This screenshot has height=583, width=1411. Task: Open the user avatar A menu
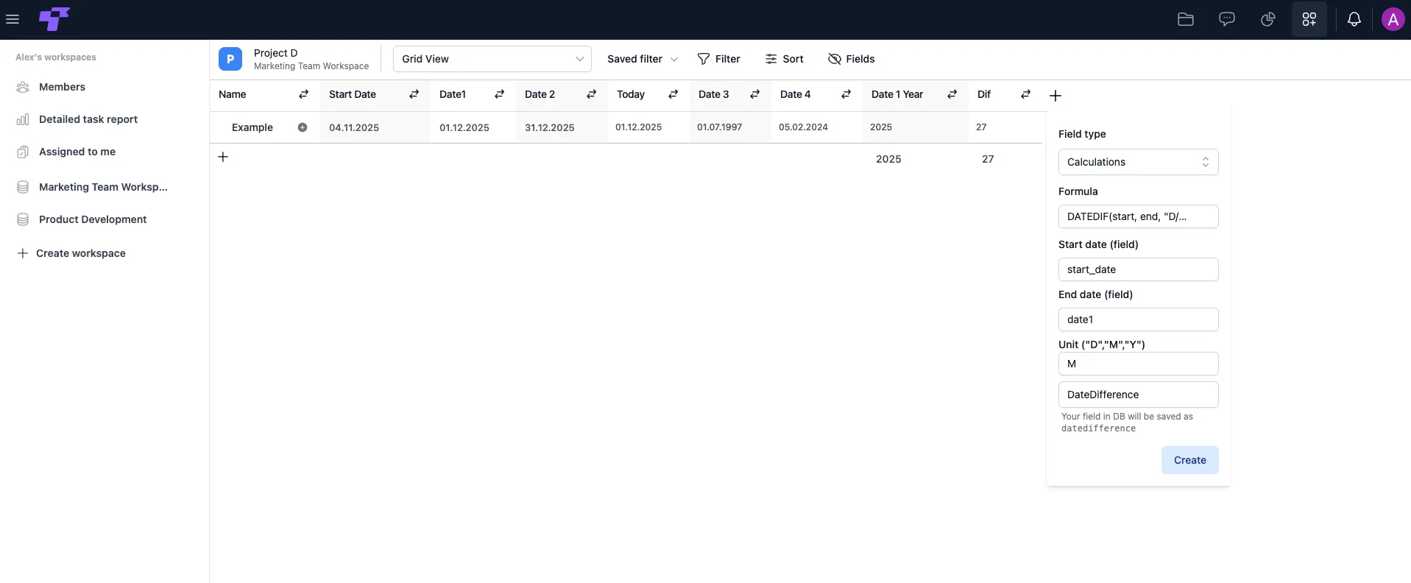pyautogui.click(x=1393, y=19)
